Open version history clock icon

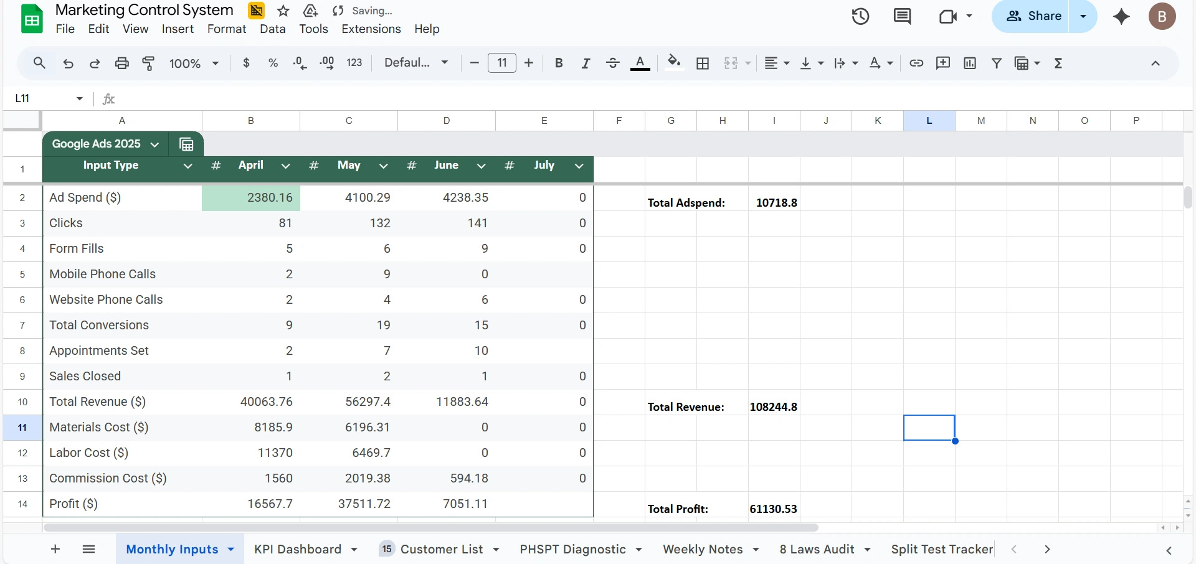tap(860, 16)
